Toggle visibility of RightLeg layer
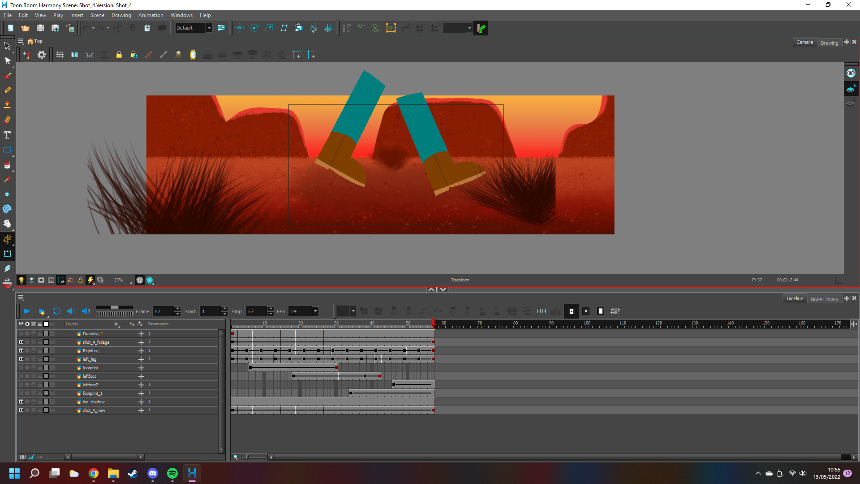Screen dimensions: 860x484 point(21,350)
